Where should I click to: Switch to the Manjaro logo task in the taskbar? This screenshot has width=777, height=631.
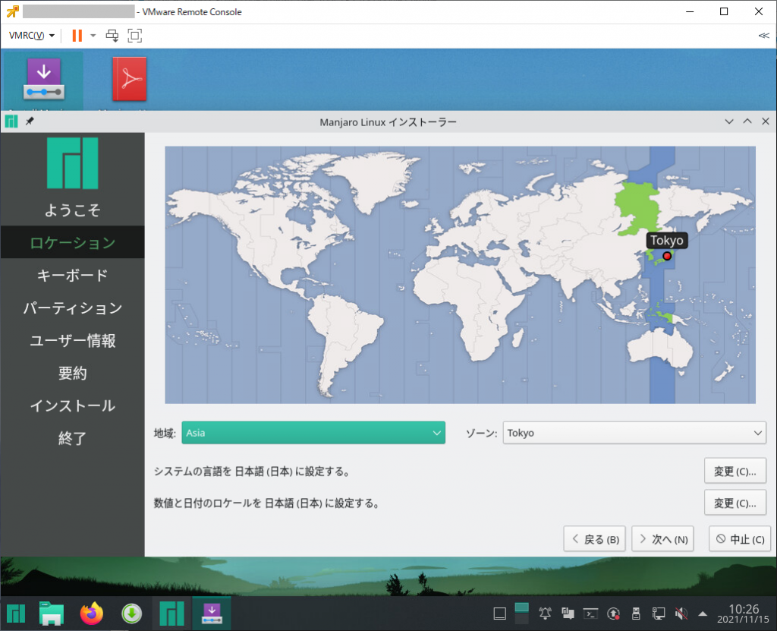[171, 614]
